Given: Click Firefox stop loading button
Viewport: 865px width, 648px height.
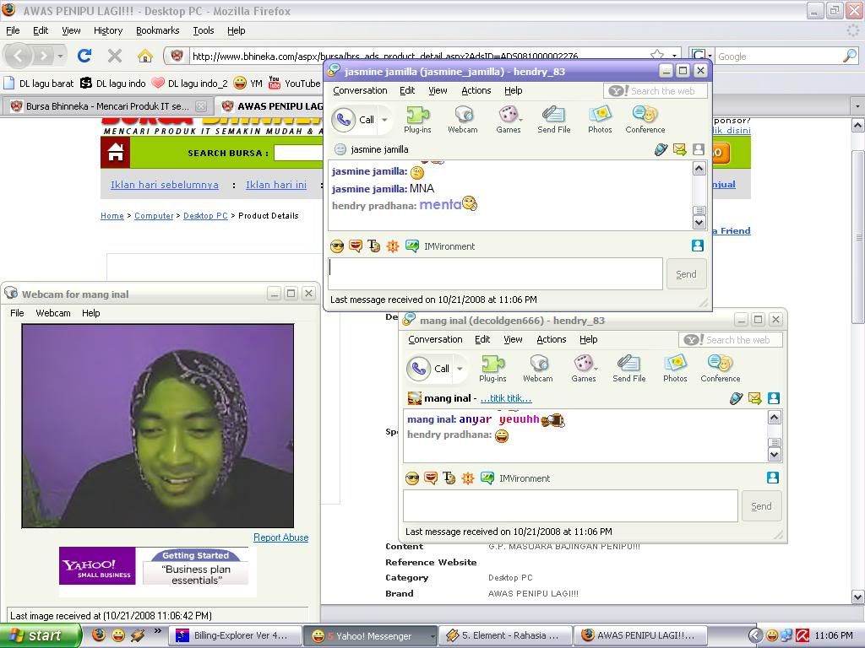Looking at the screenshot, I should (x=115, y=55).
